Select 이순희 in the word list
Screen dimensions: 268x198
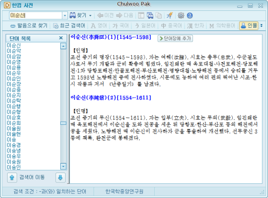(x=14, y=123)
